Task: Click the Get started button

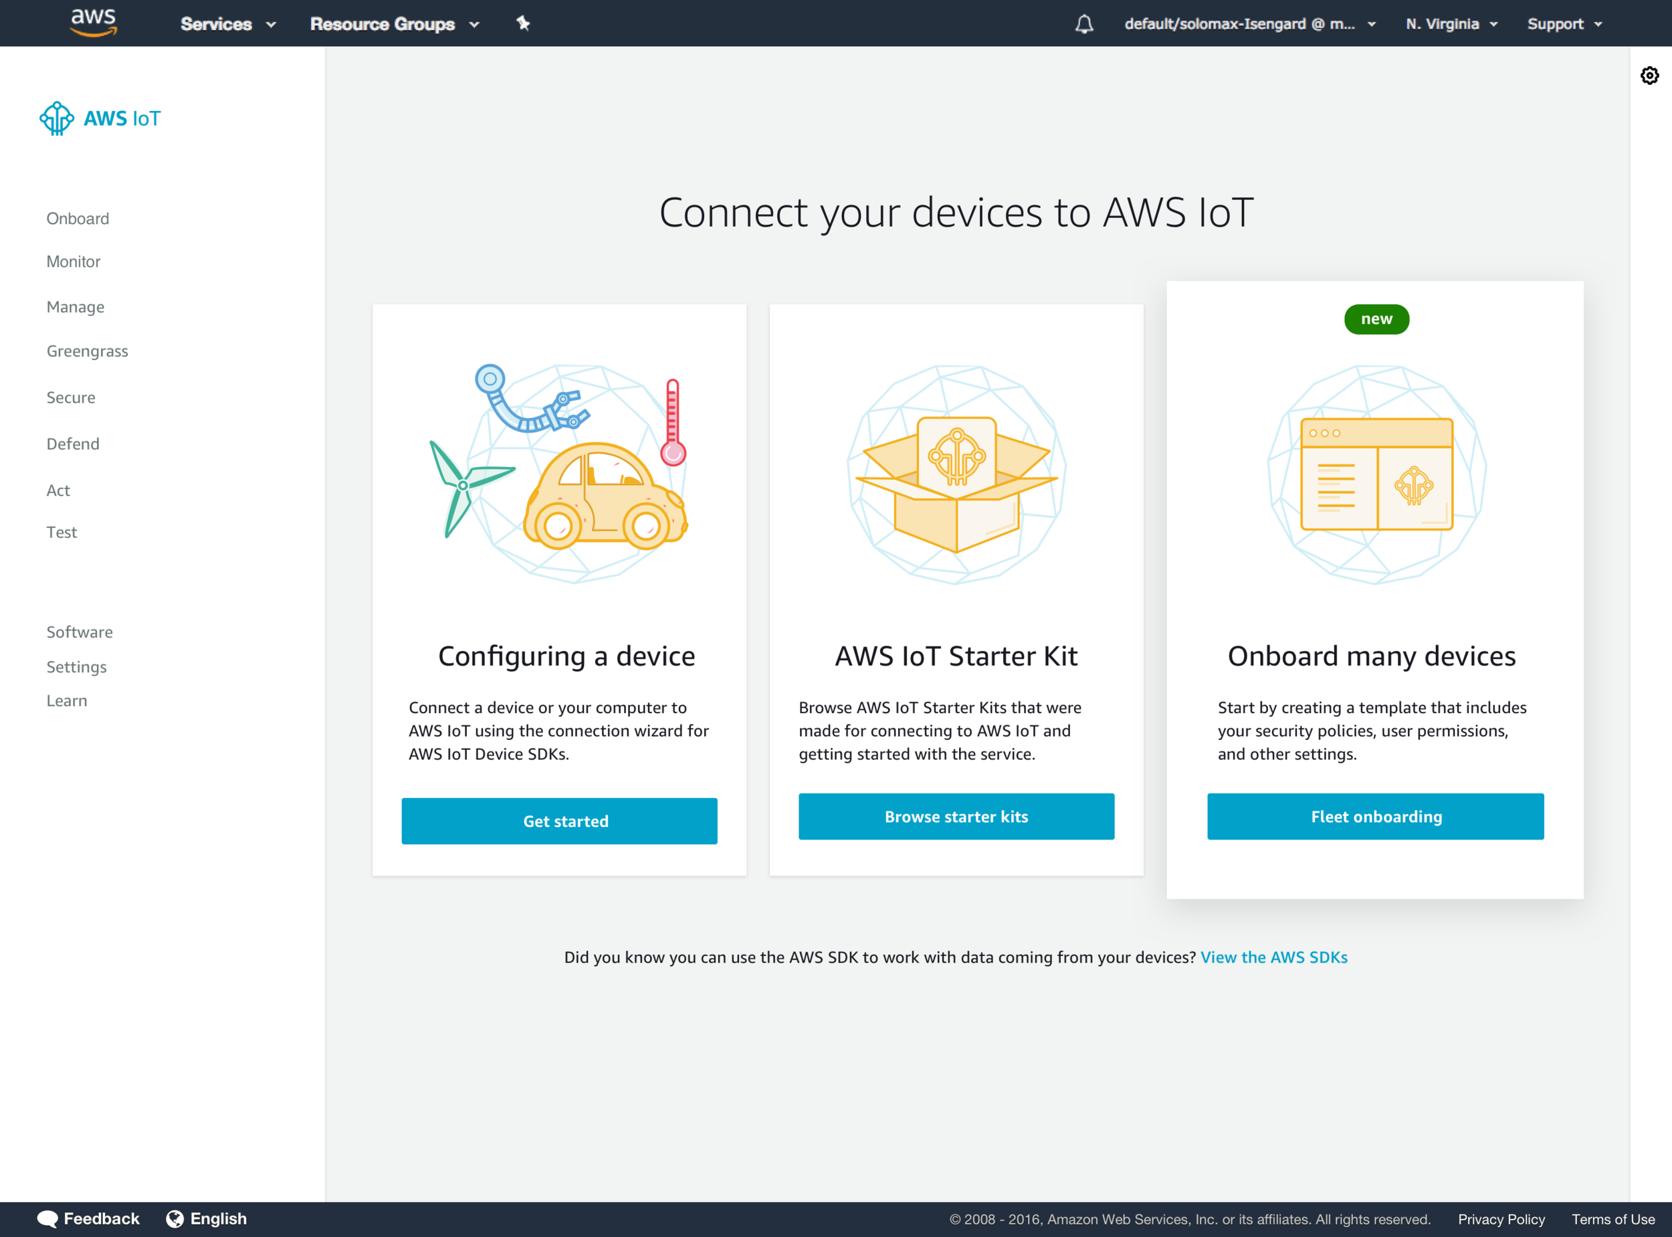Action: click(x=559, y=822)
